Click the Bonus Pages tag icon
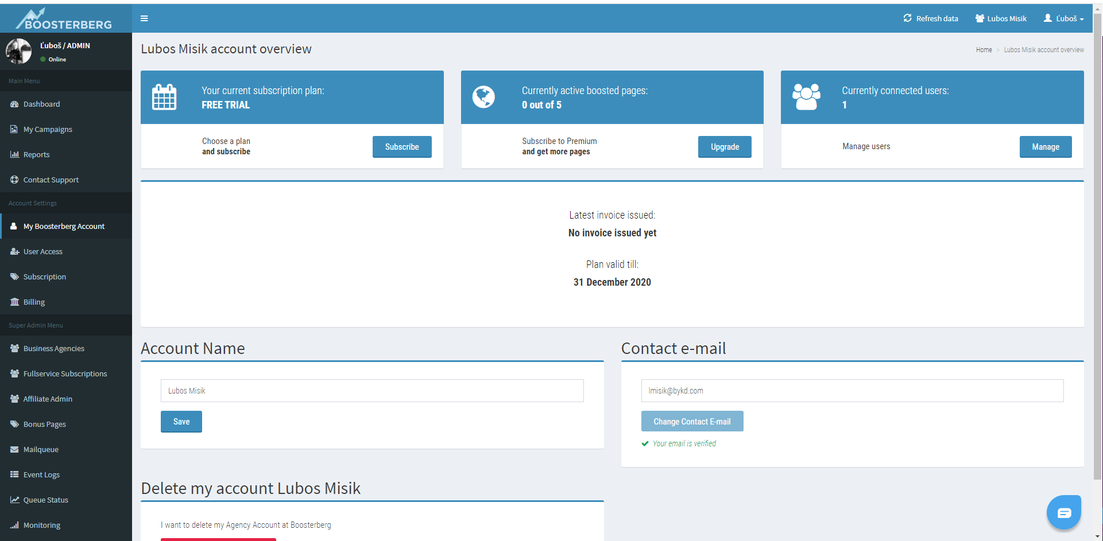The width and height of the screenshot is (1103, 541). [14, 424]
